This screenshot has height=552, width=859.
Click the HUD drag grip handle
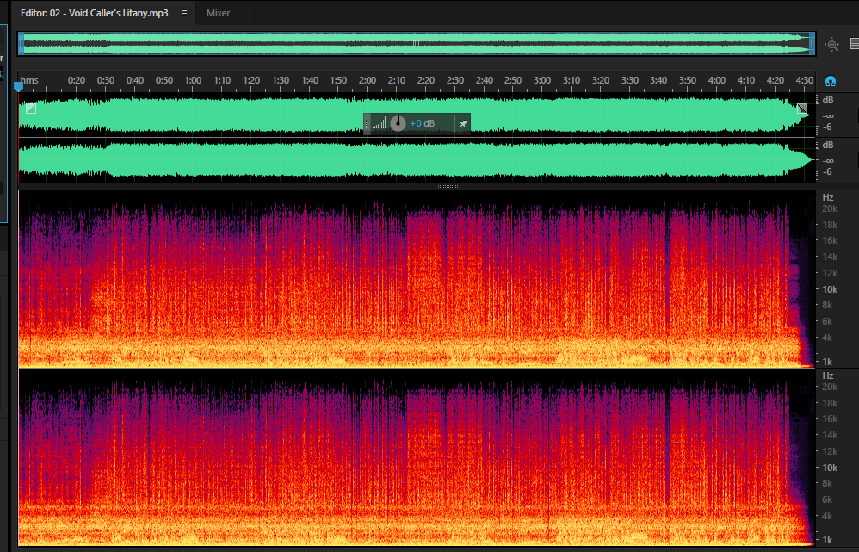pos(367,123)
